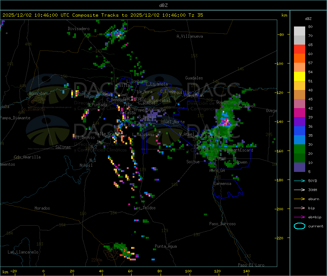Click the Punta_Agua map label
The image size is (327, 276).
click(166, 246)
